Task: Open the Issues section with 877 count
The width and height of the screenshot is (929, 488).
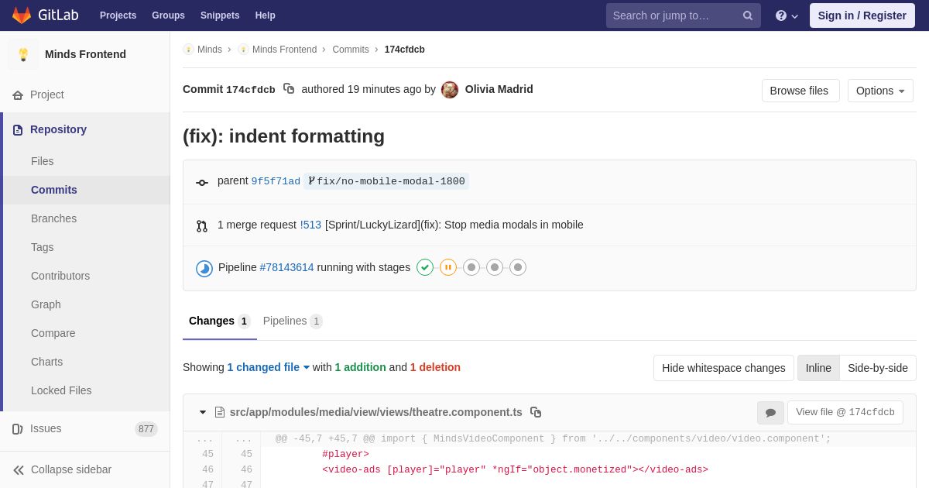Action: (x=85, y=429)
